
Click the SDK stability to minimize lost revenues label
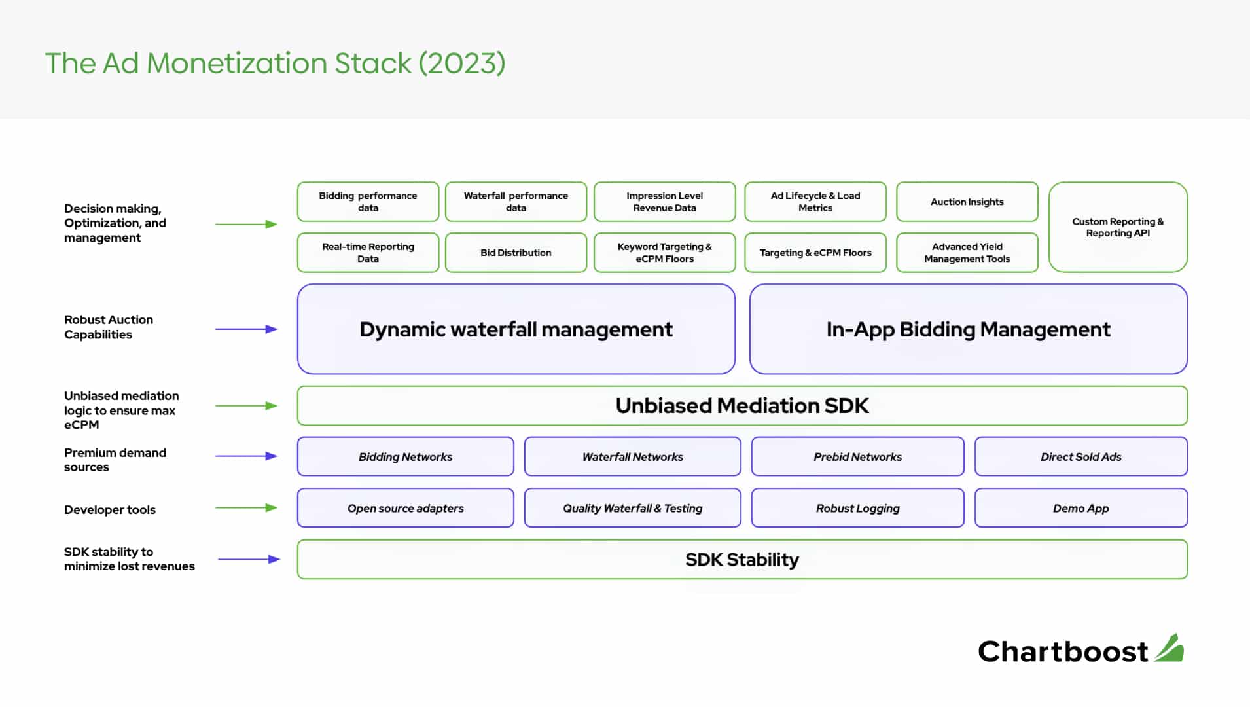[x=130, y=559]
